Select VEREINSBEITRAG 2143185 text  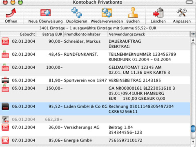(135, 80)
